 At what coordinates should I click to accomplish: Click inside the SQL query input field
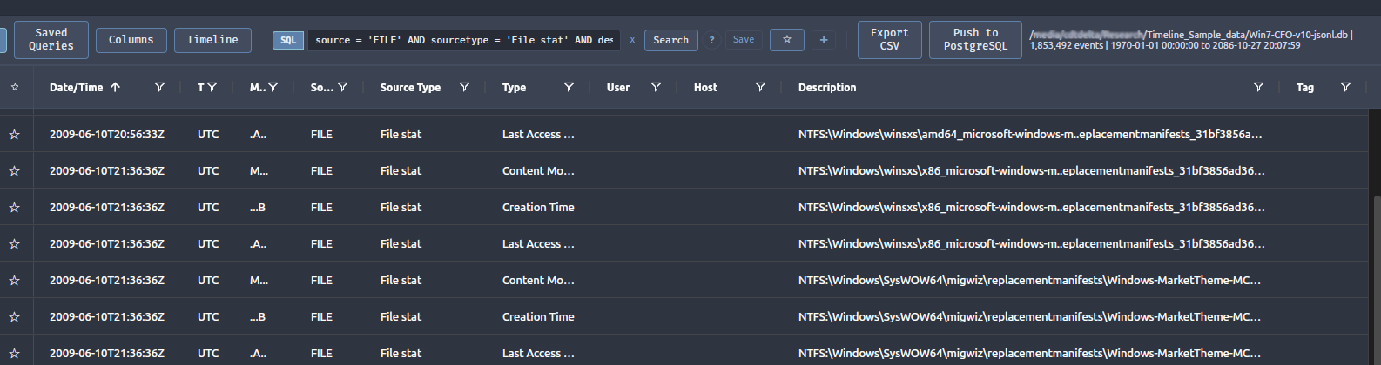tap(463, 40)
